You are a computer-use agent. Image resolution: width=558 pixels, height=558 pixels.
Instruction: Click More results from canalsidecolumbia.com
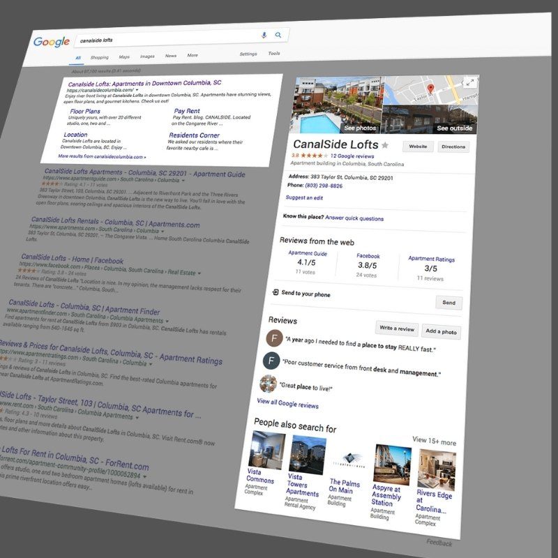click(102, 156)
